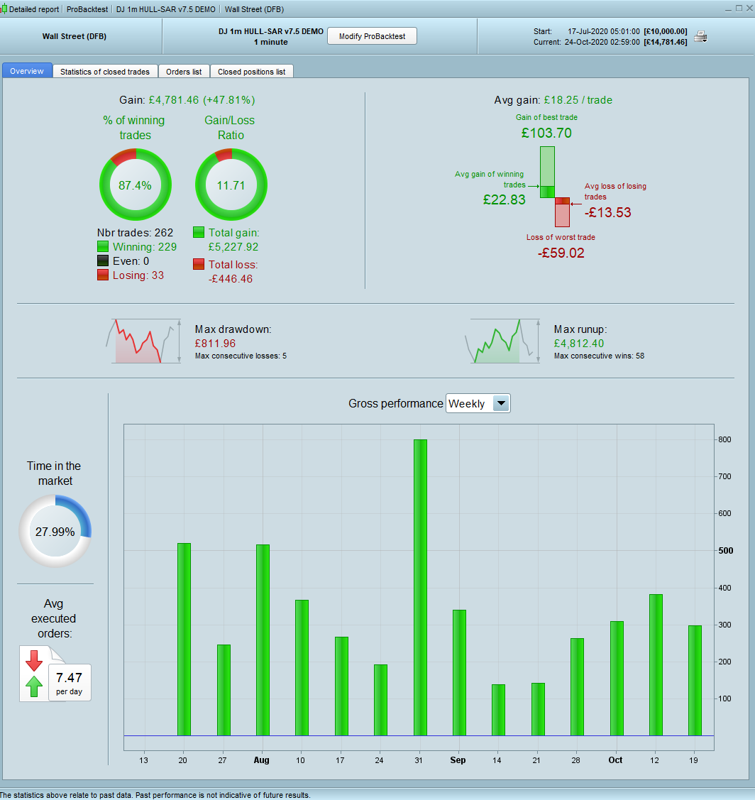Click the Gain/Loss Ratio donut chart
This screenshot has width=755, height=800.
point(231,185)
